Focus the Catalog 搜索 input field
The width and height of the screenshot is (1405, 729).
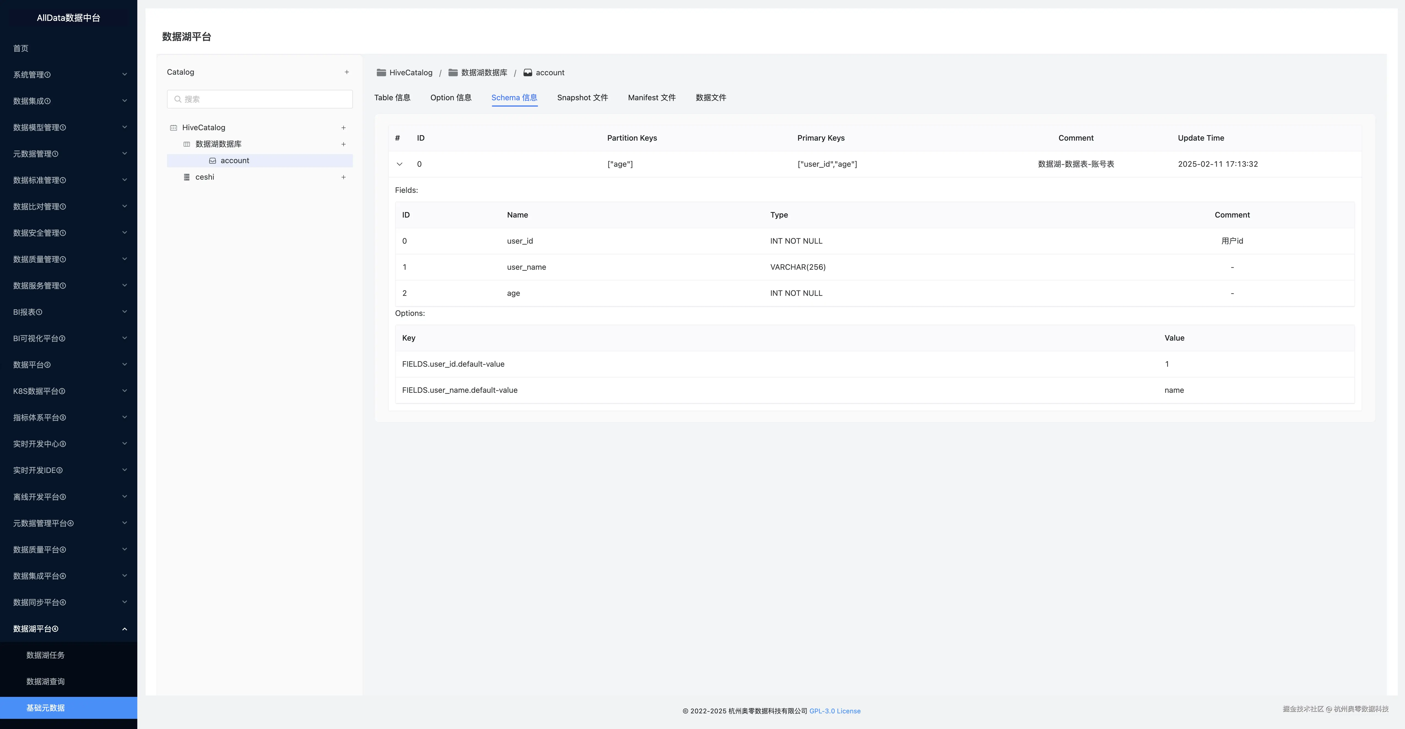pyautogui.click(x=260, y=99)
